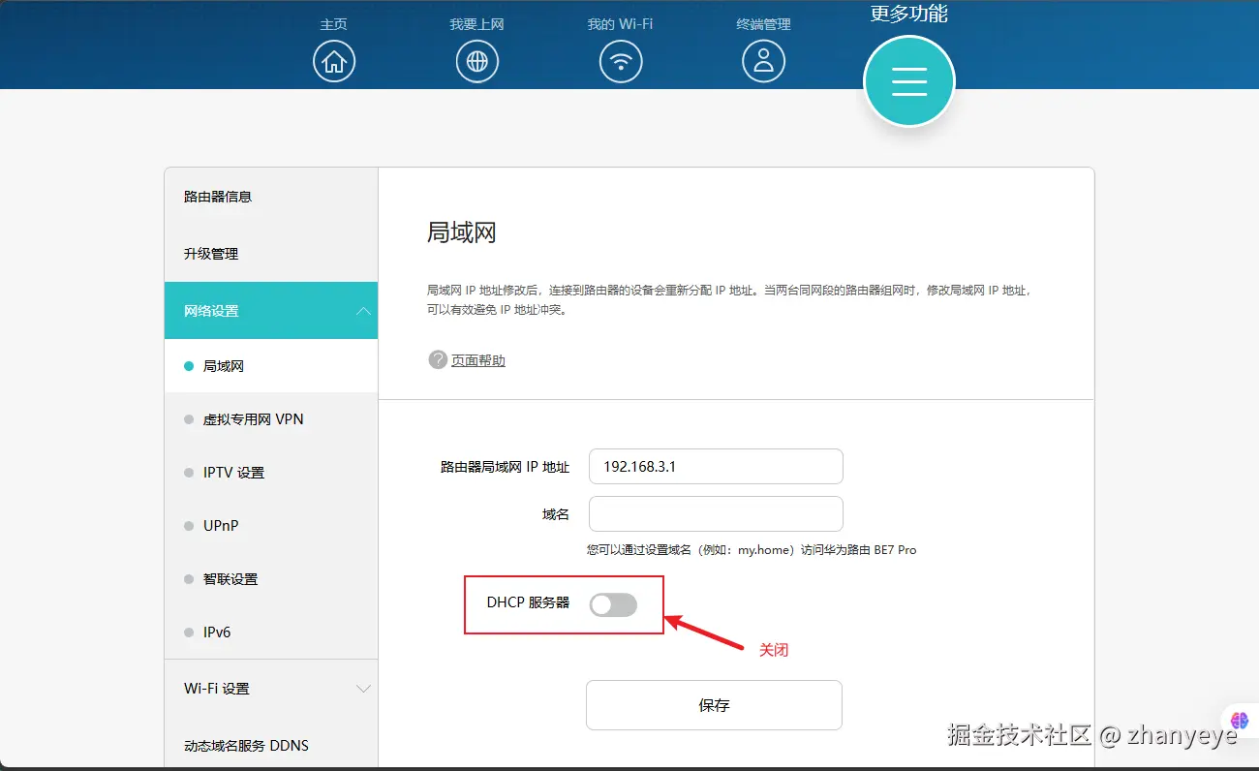Open the 终端管理 device icon
This screenshot has height=771, width=1259.
(x=764, y=60)
